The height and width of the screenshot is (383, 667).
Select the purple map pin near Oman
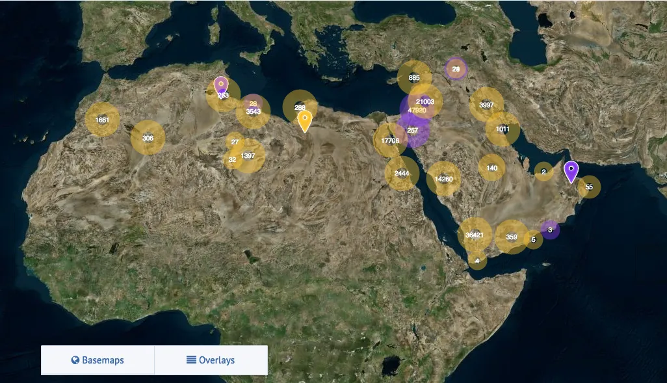(571, 172)
